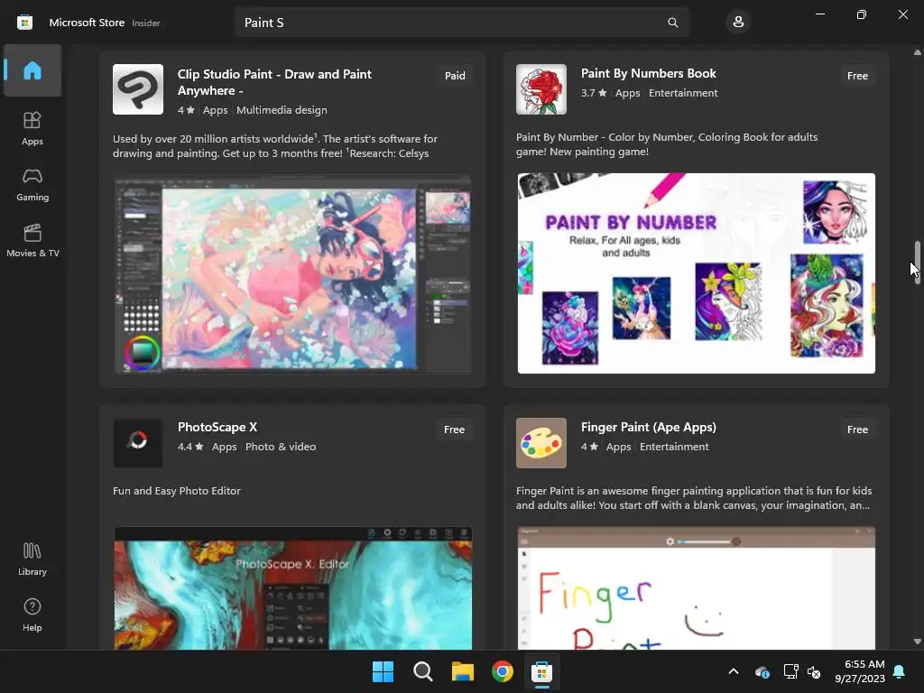Open File Explorer from taskbar
924x693 pixels.
coord(463,671)
